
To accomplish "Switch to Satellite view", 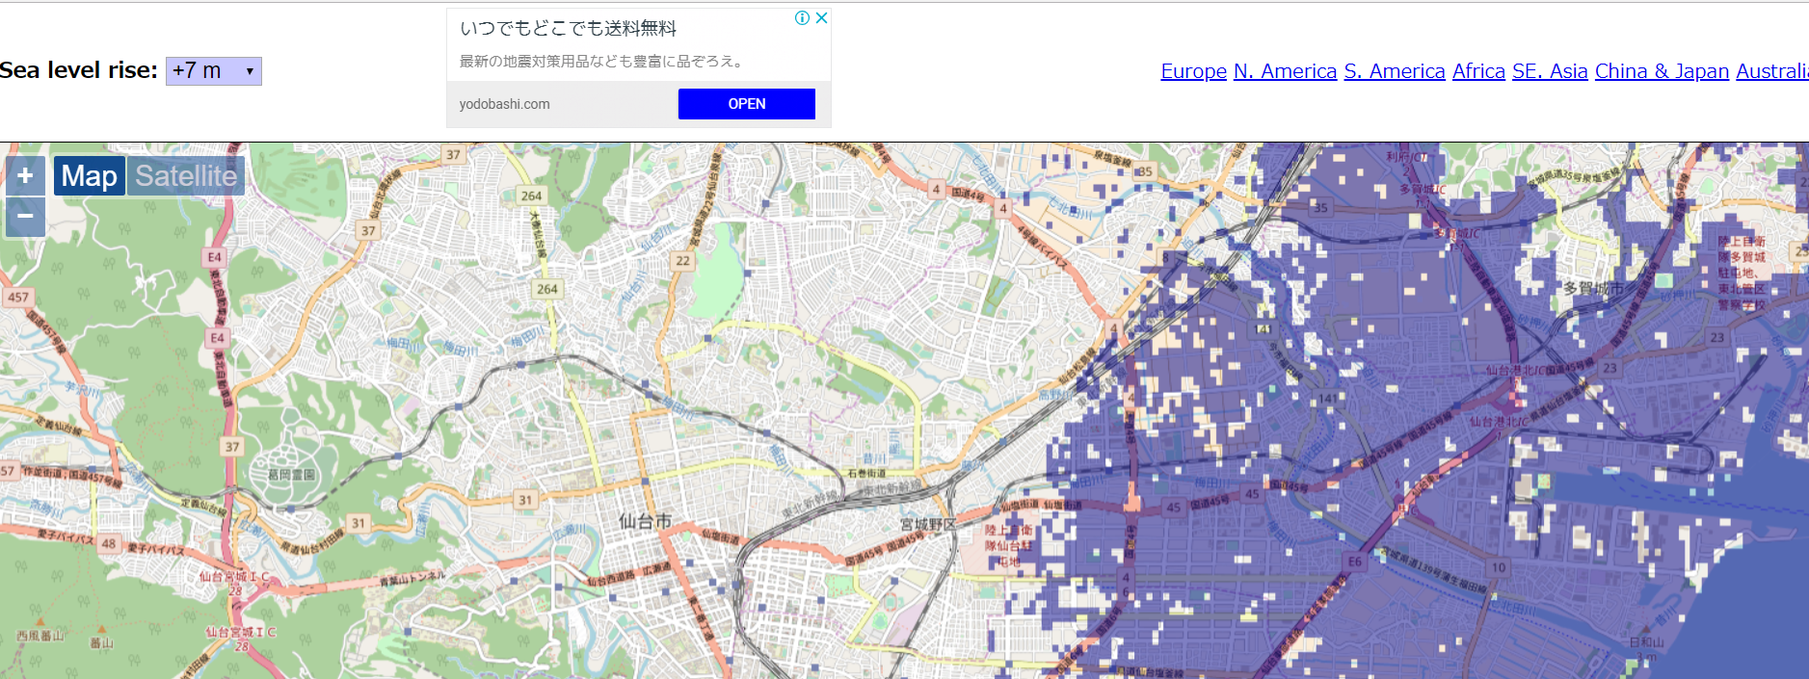I will coord(185,176).
